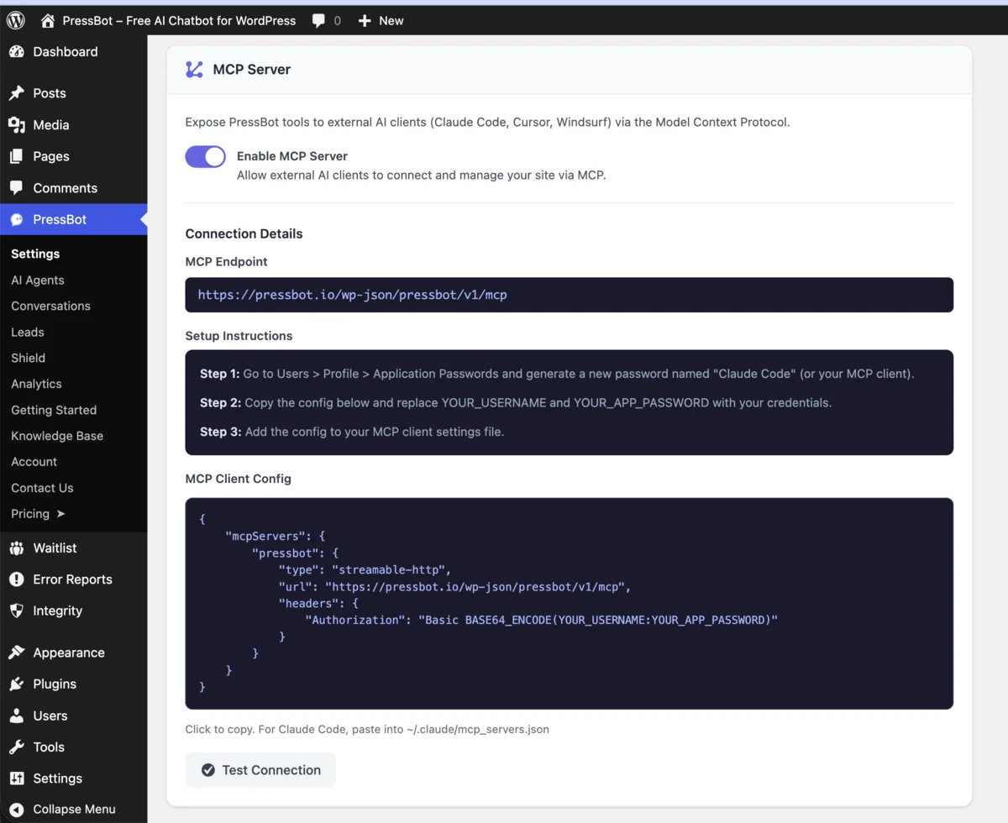The height and width of the screenshot is (823, 1008).
Task: Select the PressBot icon in the sidebar
Action: 17,219
